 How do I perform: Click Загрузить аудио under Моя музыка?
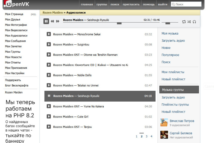(173, 40)
